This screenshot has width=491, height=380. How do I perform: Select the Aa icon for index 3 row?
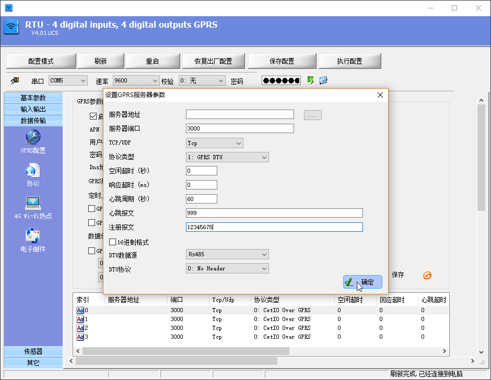80,337
